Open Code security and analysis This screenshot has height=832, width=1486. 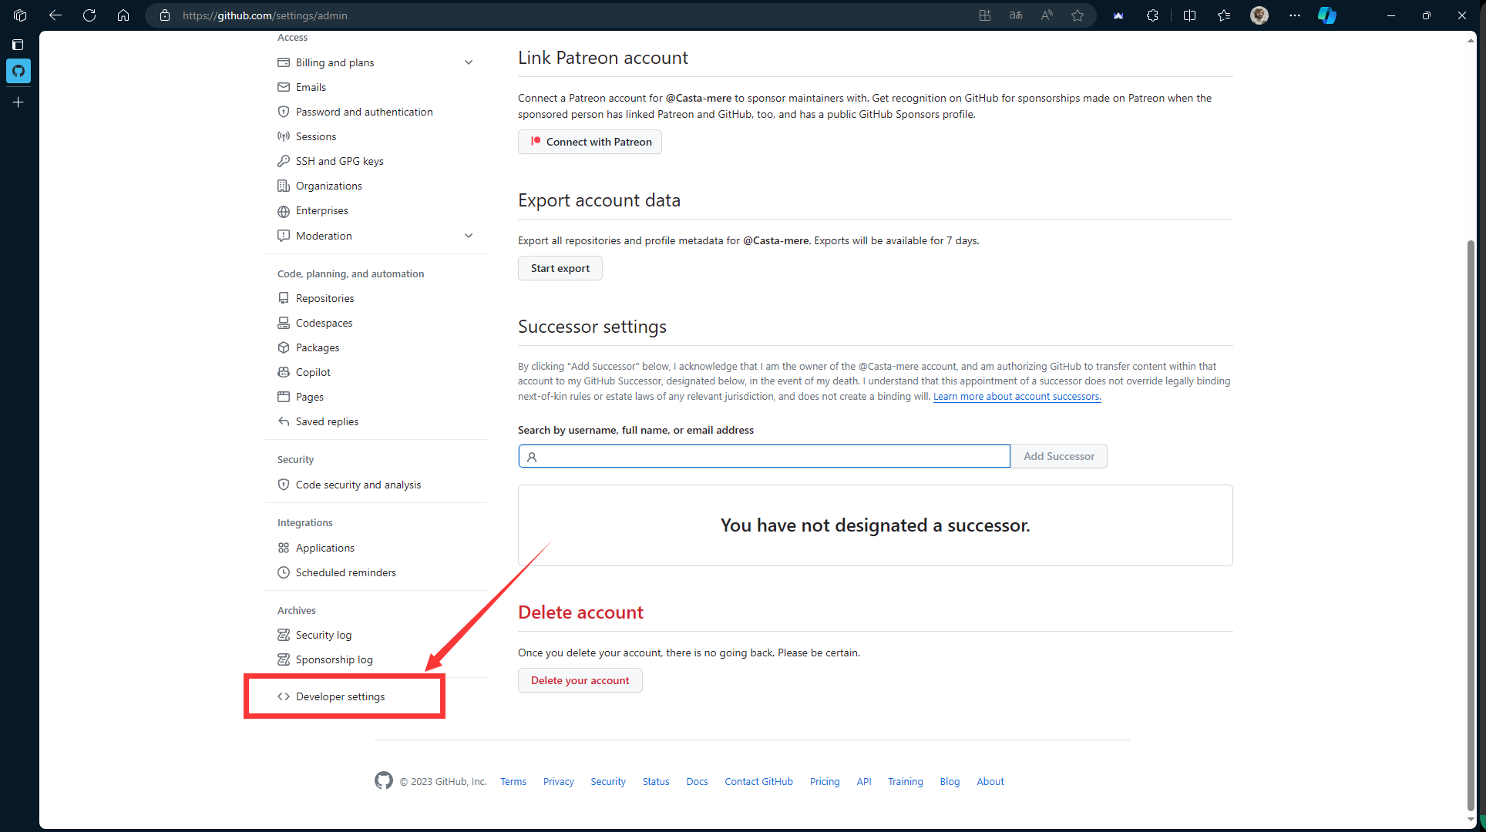[358, 485]
